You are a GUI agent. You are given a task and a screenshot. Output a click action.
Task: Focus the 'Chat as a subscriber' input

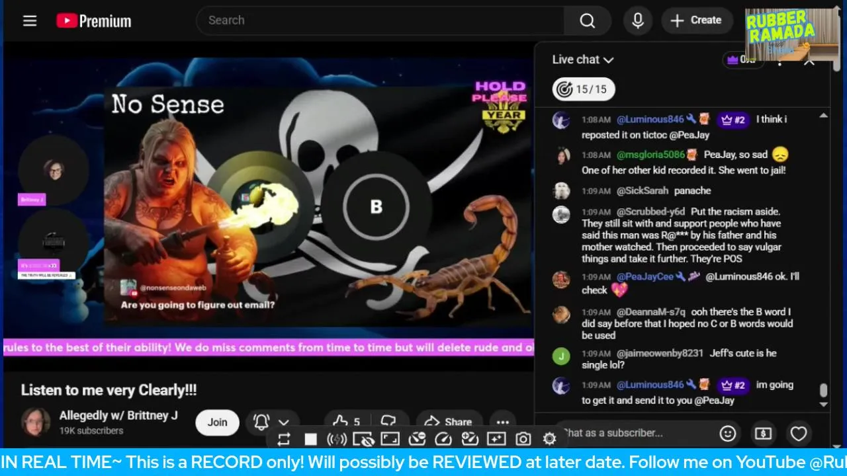tap(634, 433)
